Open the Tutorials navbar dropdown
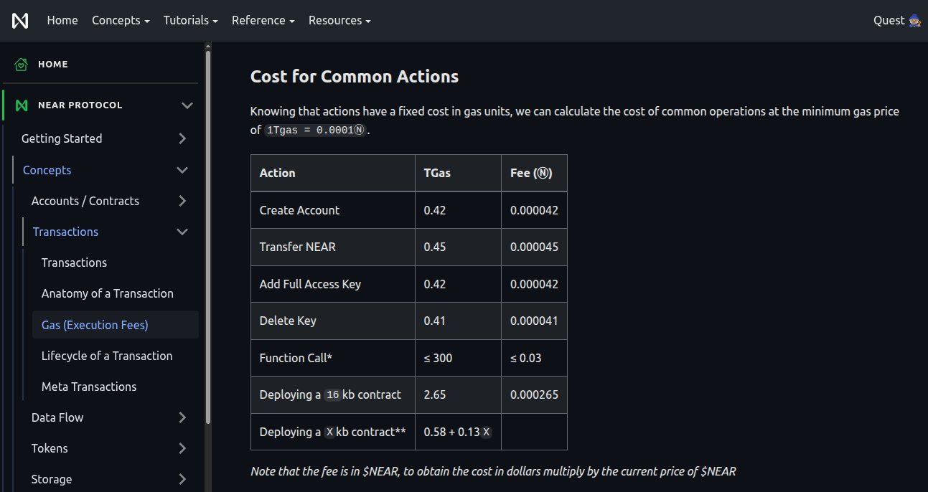928x492 pixels. pyautogui.click(x=190, y=21)
